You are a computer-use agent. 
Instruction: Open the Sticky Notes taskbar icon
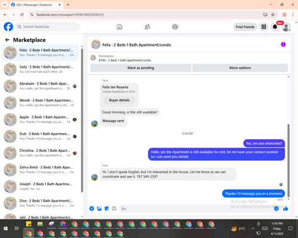[29, 224]
